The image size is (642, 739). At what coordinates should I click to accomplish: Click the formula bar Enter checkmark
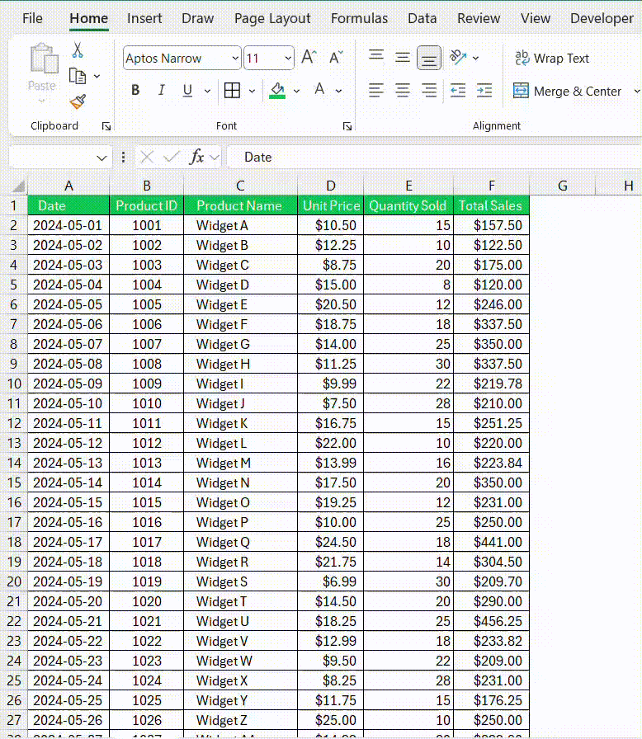(171, 157)
